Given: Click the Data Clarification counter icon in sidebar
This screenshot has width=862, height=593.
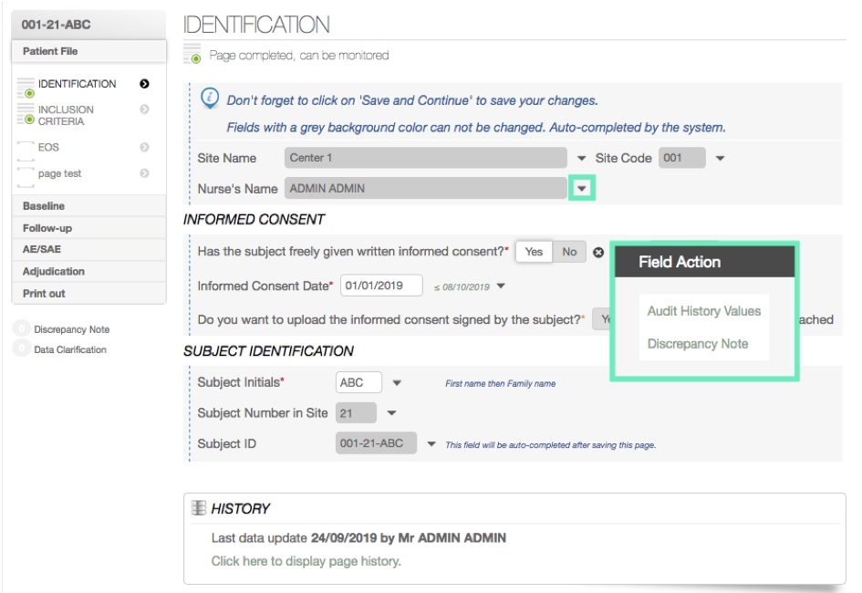Looking at the screenshot, I should tap(20, 349).
